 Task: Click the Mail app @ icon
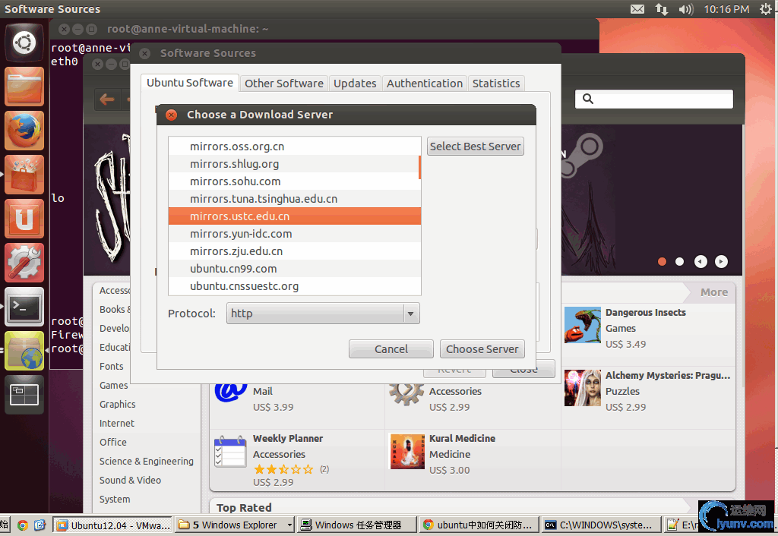[230, 392]
